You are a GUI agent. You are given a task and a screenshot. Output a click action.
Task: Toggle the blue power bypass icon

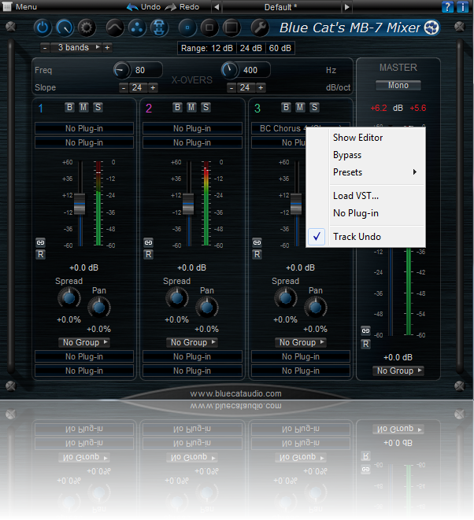[x=43, y=28]
